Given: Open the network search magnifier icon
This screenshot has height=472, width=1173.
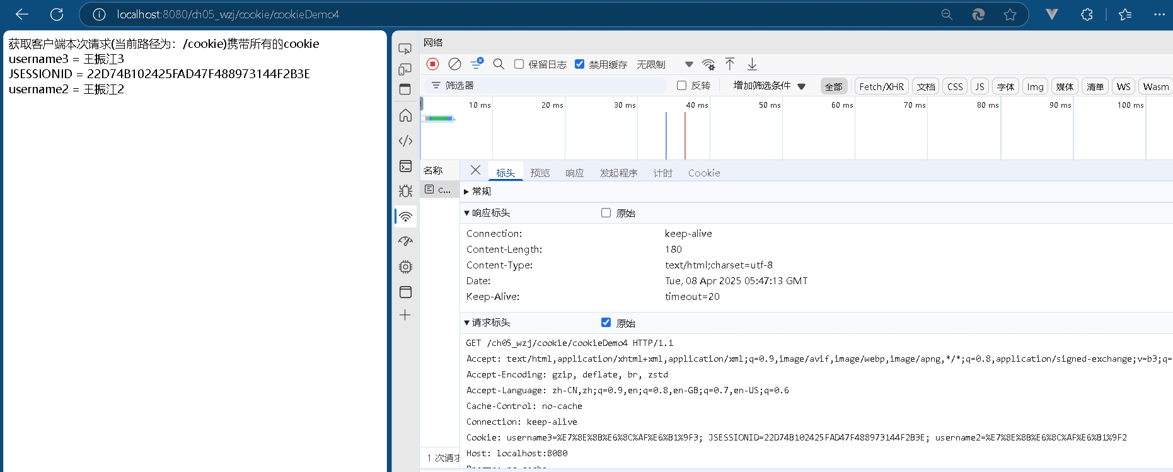Looking at the screenshot, I should (499, 64).
